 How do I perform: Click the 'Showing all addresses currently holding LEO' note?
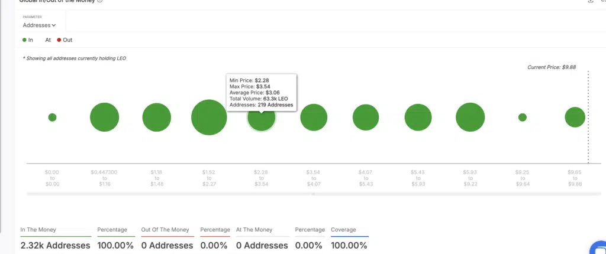(75, 58)
